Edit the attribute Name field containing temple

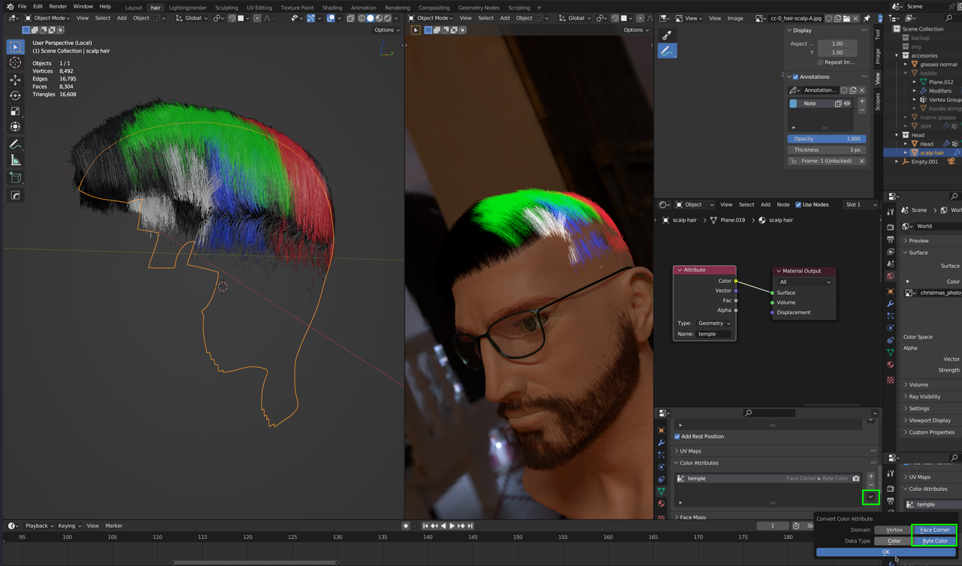(713, 334)
